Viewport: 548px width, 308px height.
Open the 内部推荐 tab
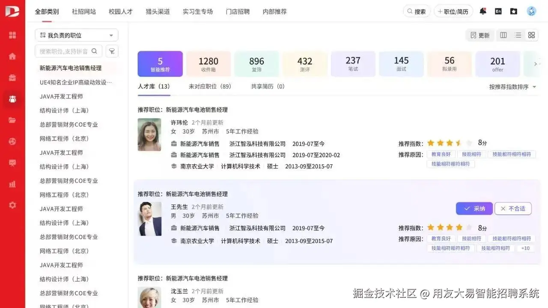tap(275, 12)
